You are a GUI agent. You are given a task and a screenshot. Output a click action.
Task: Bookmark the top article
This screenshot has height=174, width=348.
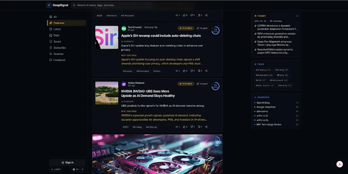pyautogui.click(x=200, y=15)
